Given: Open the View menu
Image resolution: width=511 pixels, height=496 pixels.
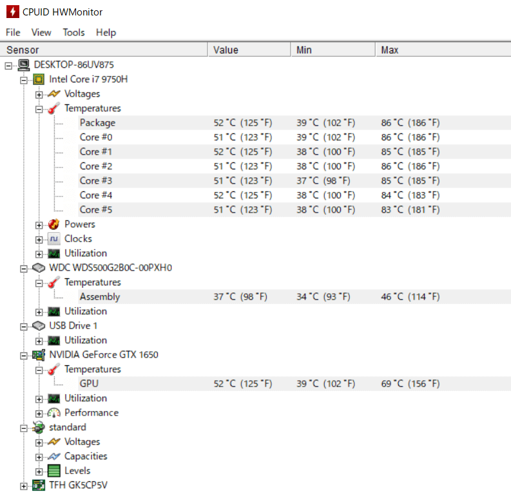Looking at the screenshot, I should click(41, 33).
